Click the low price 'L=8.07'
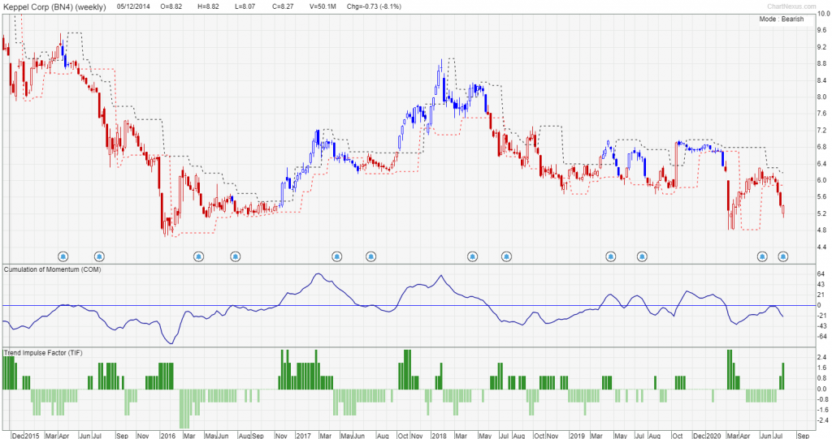This screenshot has width=832, height=439. click(245, 6)
